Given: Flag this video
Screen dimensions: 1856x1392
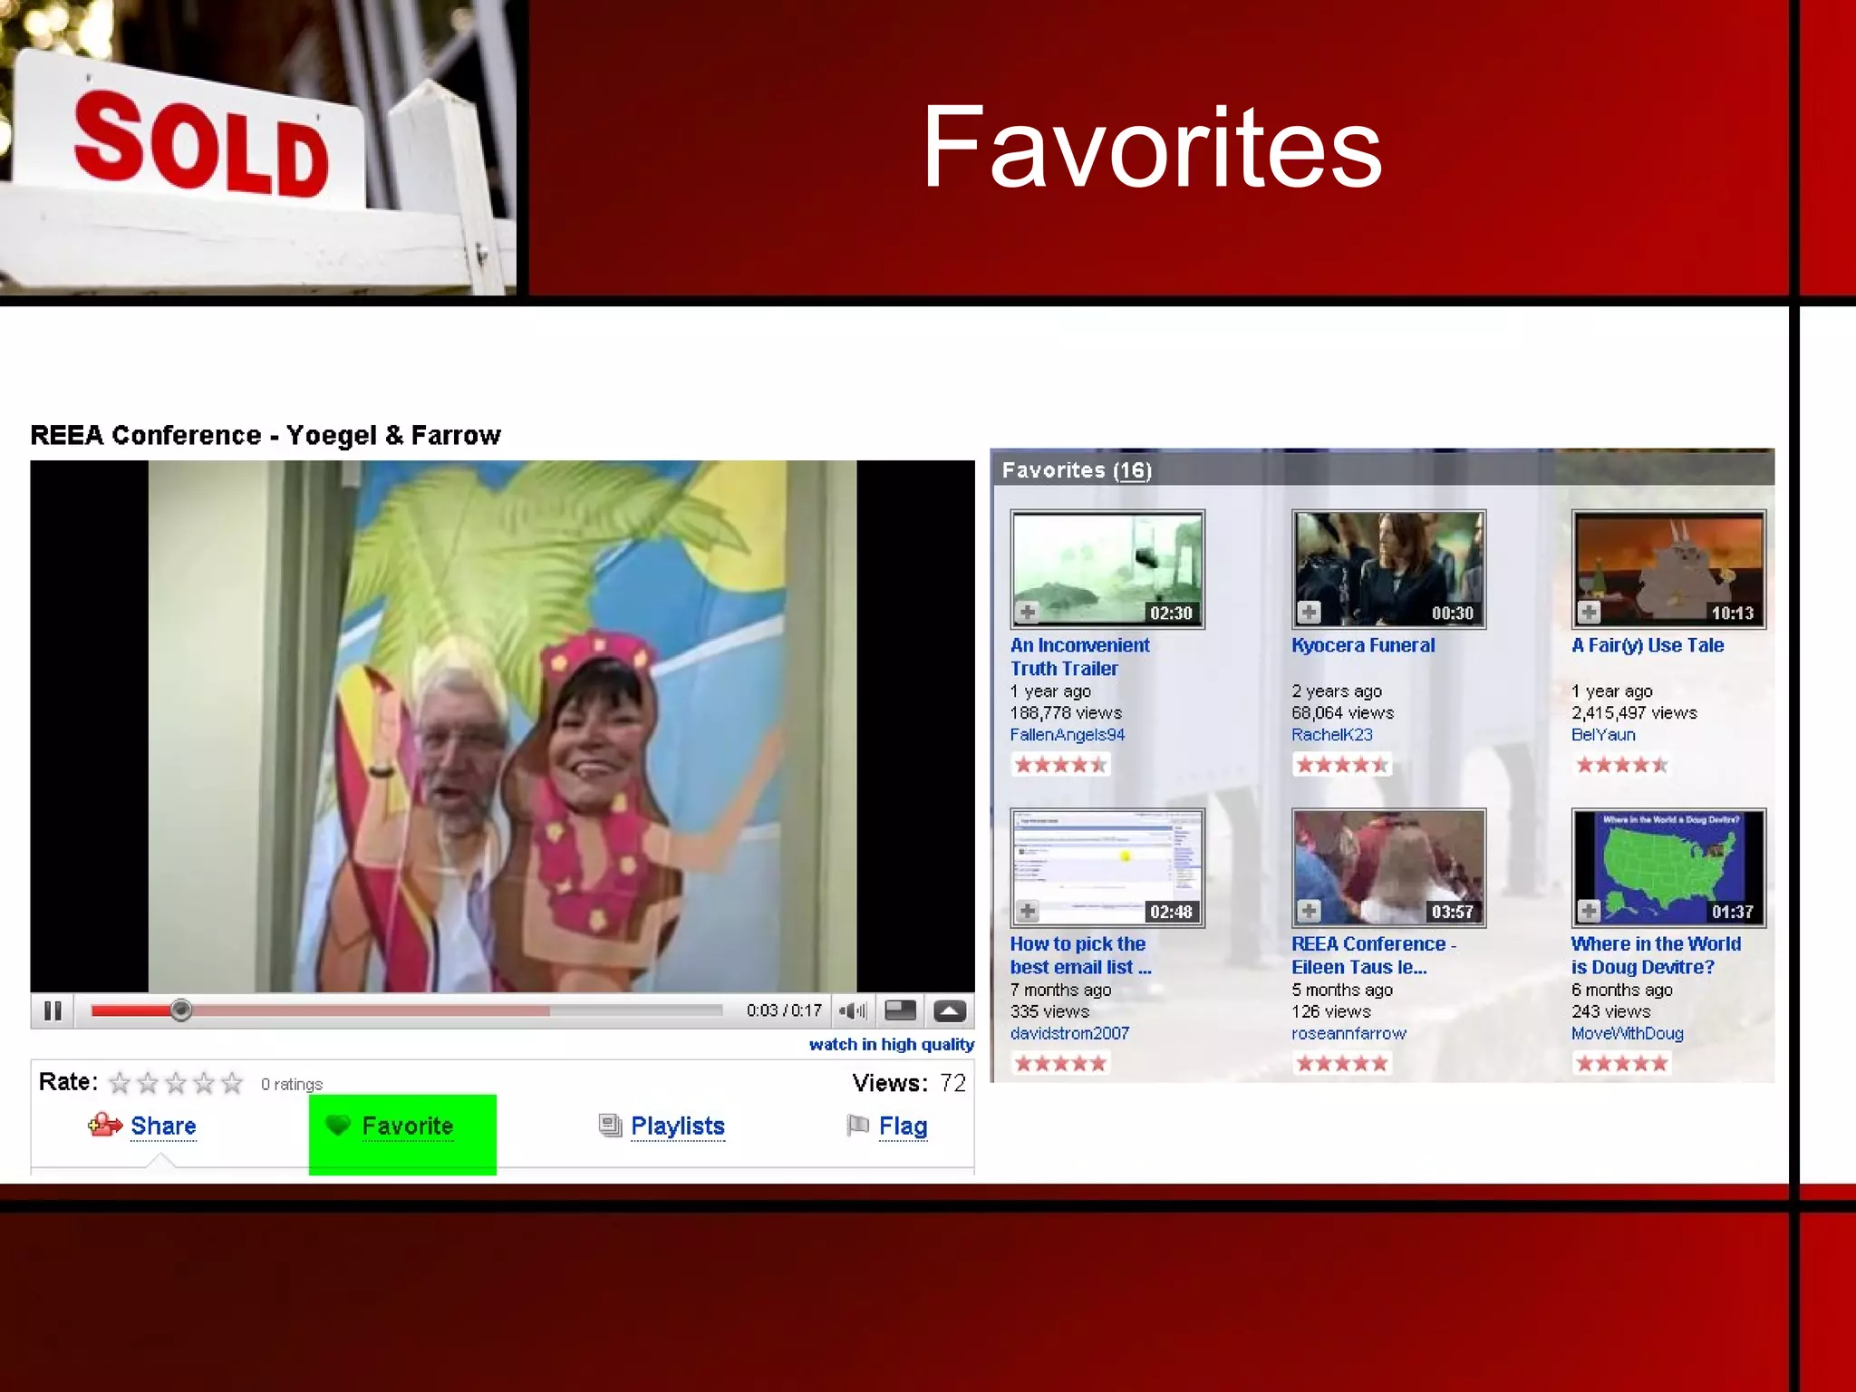Looking at the screenshot, I should point(902,1126).
